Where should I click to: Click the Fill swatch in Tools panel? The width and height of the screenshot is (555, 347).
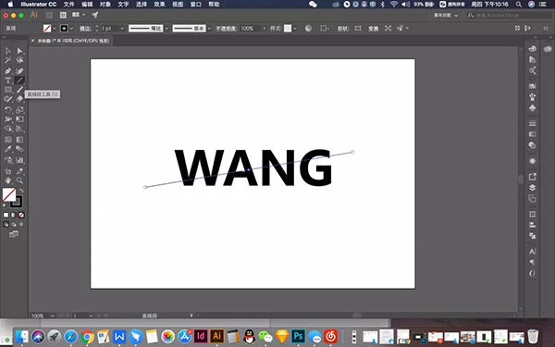[9, 194]
